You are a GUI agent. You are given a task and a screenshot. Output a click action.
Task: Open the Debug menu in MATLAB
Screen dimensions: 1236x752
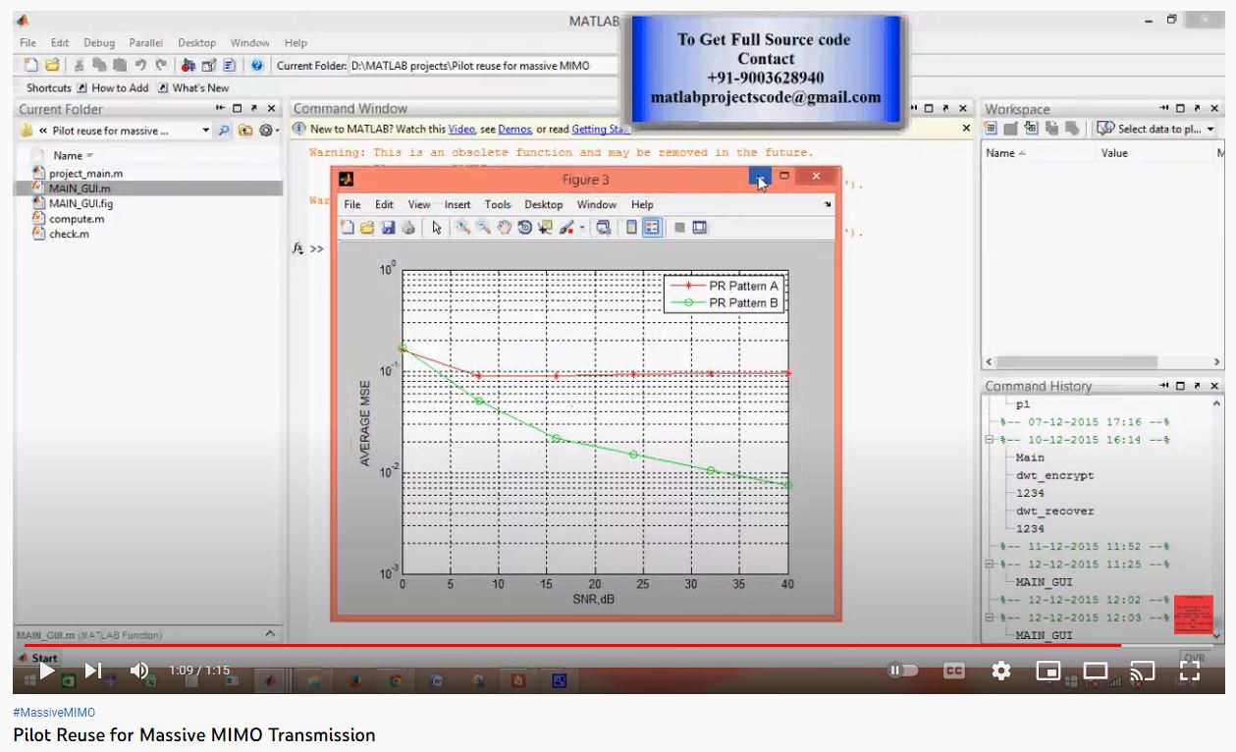tap(99, 43)
